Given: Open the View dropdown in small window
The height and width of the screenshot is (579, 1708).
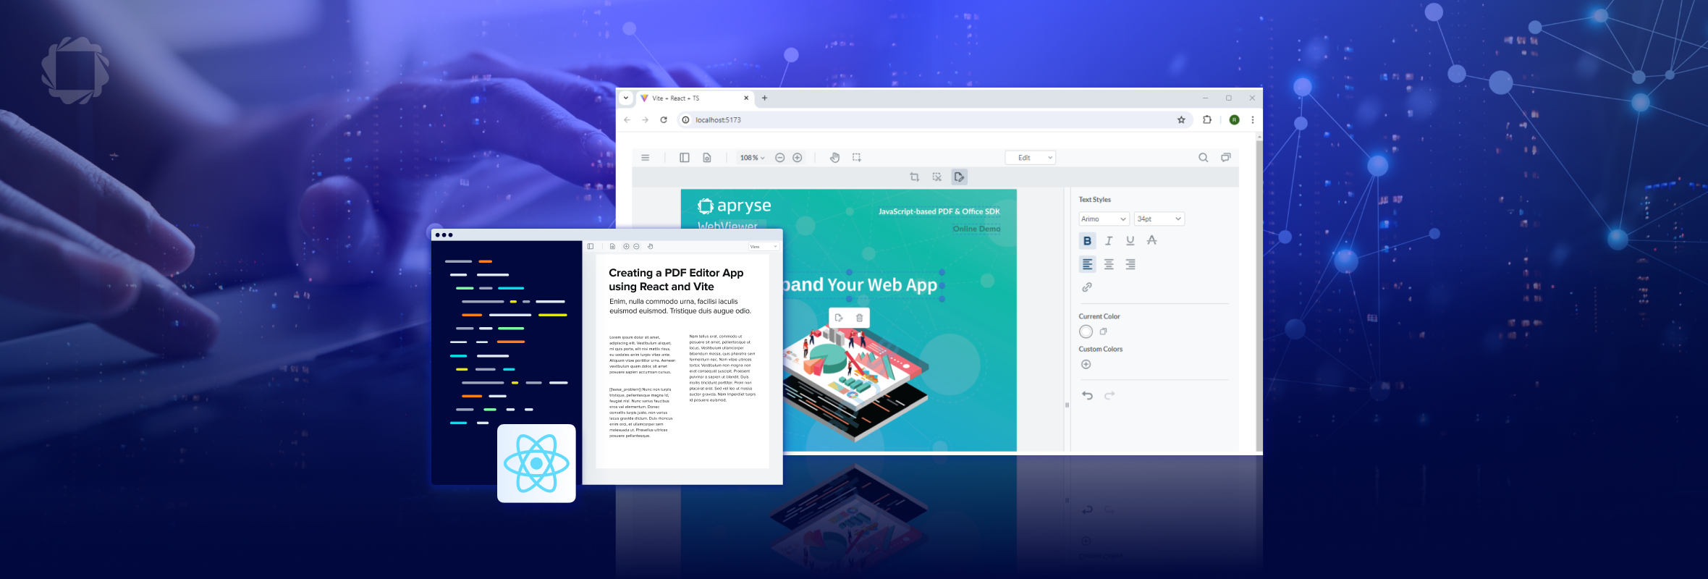Looking at the screenshot, I should (x=764, y=247).
